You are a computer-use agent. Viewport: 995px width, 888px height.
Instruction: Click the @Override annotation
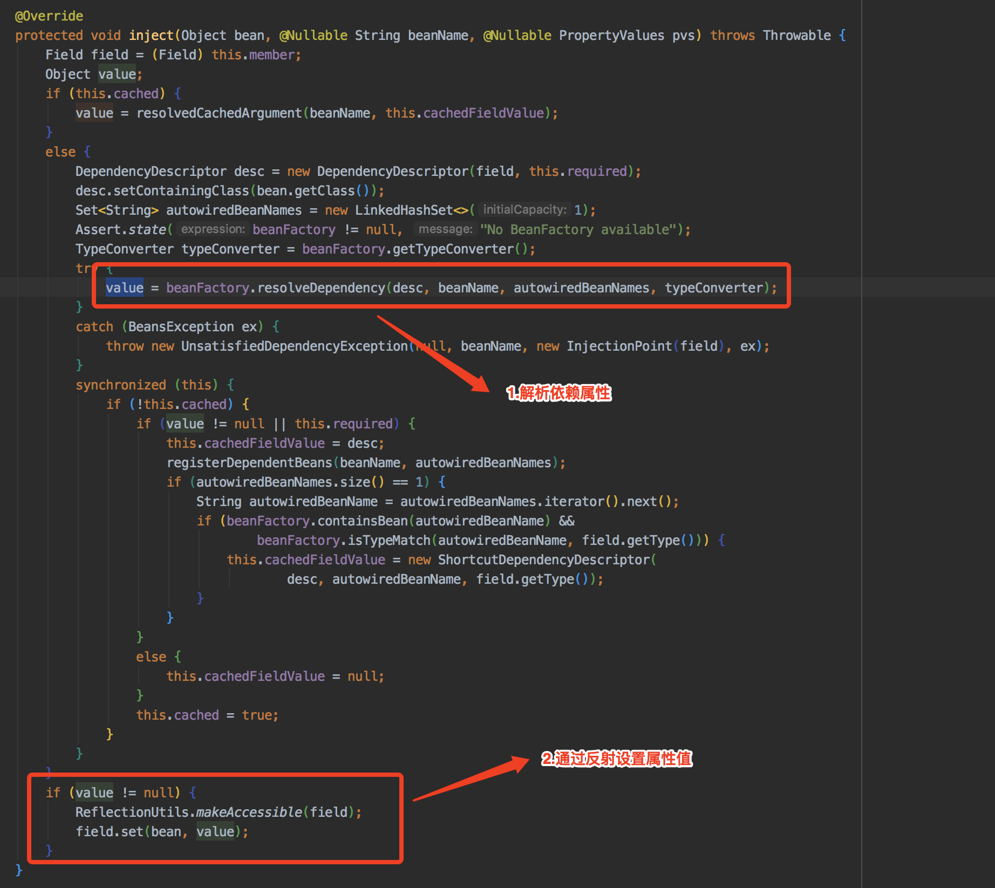[x=49, y=16]
